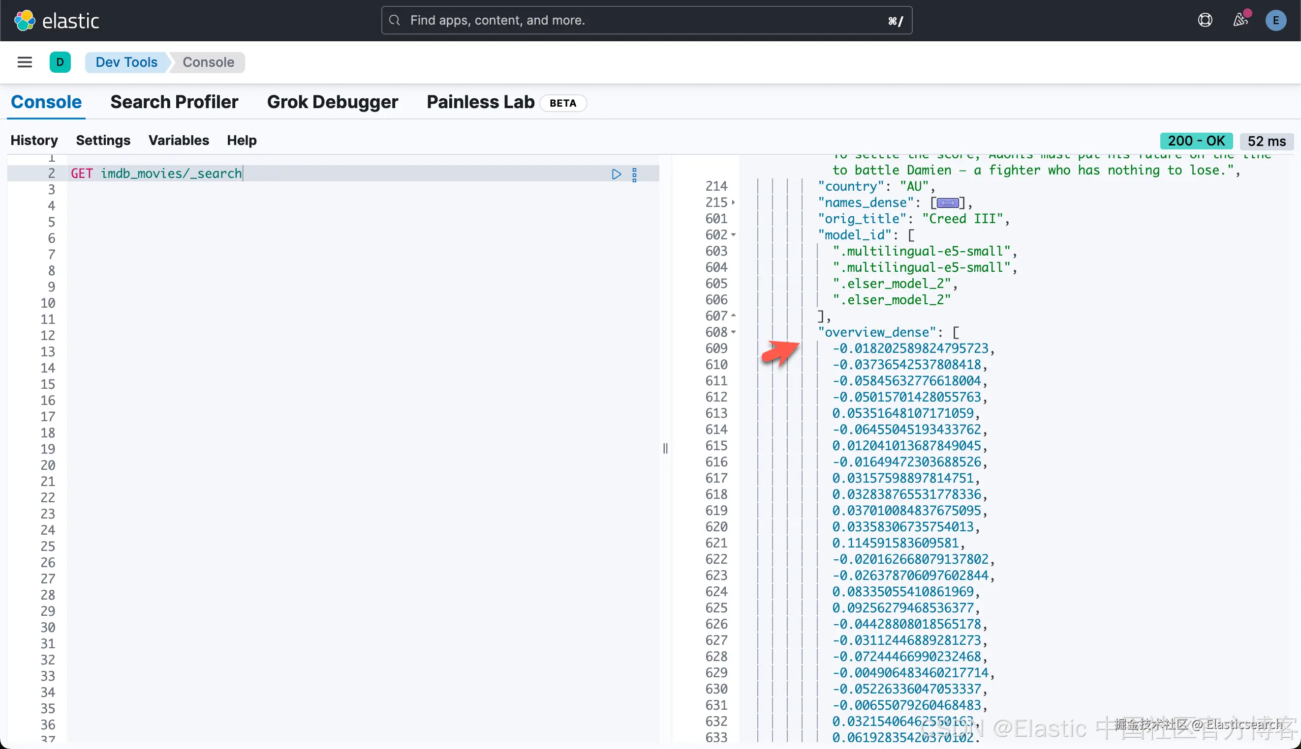
Task: Open the Painless Lab tab
Action: click(x=480, y=102)
